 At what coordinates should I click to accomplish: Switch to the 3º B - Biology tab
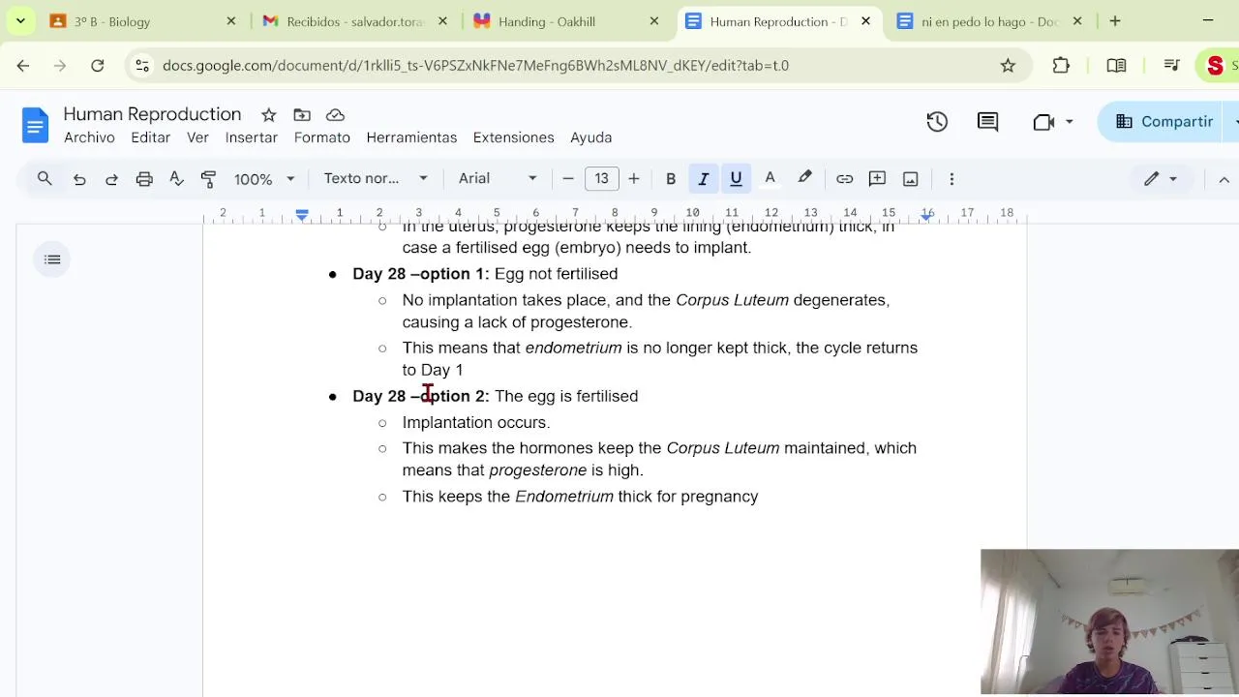click(143, 21)
